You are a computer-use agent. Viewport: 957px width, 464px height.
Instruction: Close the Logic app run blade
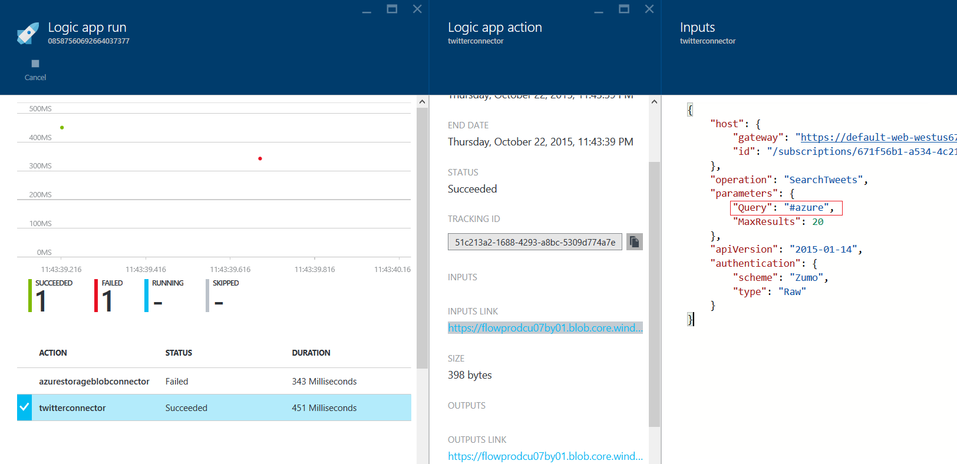click(417, 9)
